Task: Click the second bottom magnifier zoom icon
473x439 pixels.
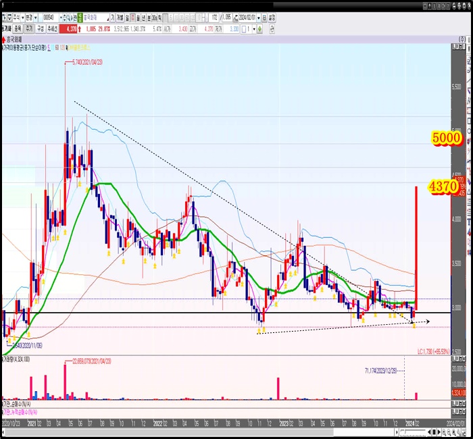Action: (x=449, y=432)
